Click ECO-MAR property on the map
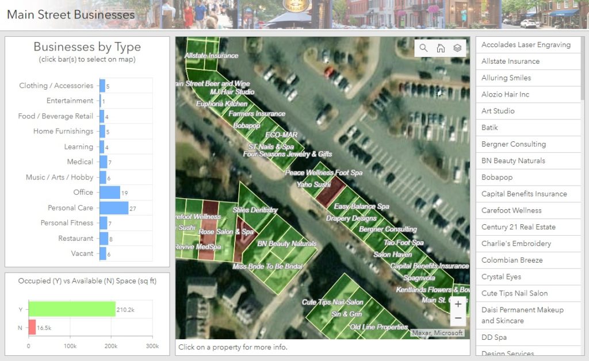 281,135
